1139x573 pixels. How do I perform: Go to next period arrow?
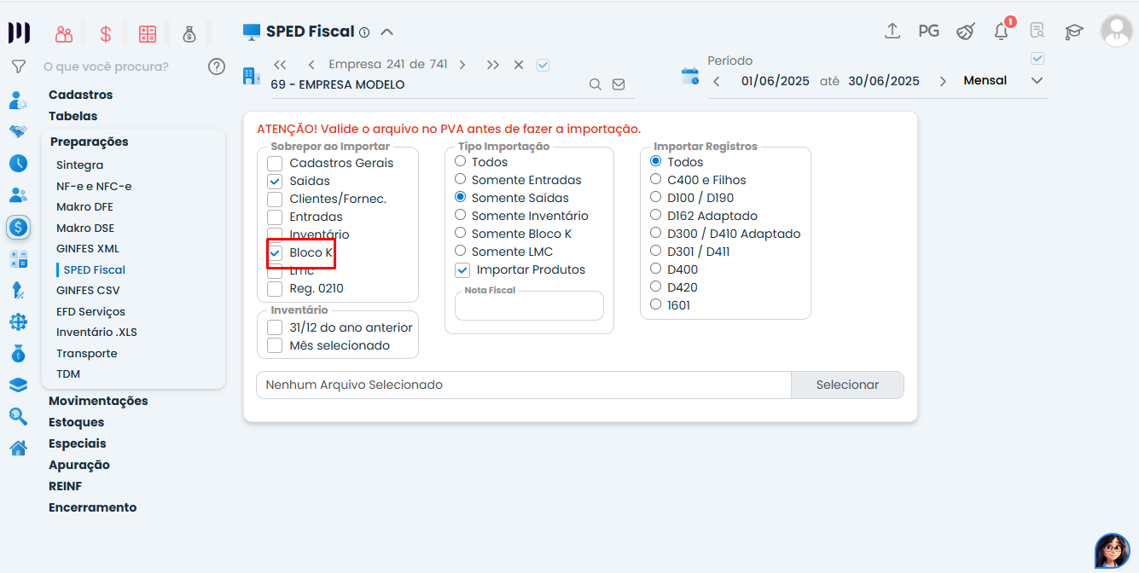(x=943, y=82)
